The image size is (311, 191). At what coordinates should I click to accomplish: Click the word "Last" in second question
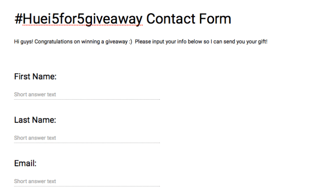(22, 120)
